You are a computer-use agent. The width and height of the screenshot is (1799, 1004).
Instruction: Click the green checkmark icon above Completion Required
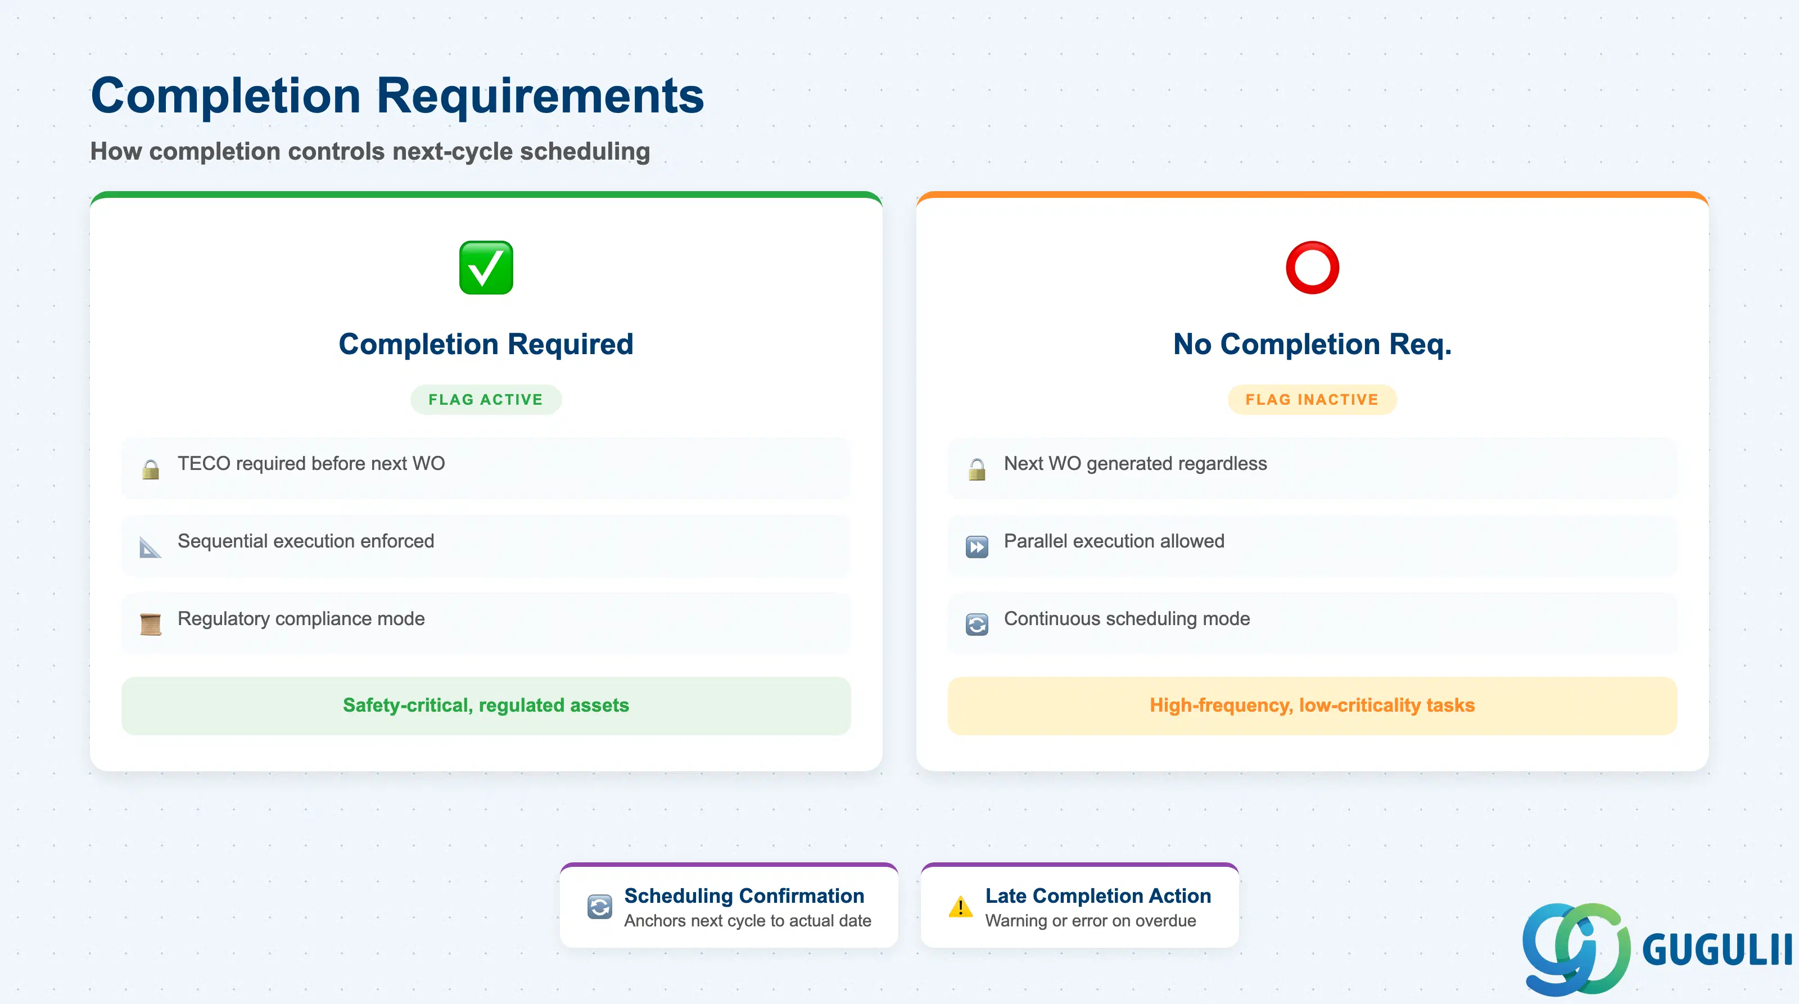click(486, 268)
